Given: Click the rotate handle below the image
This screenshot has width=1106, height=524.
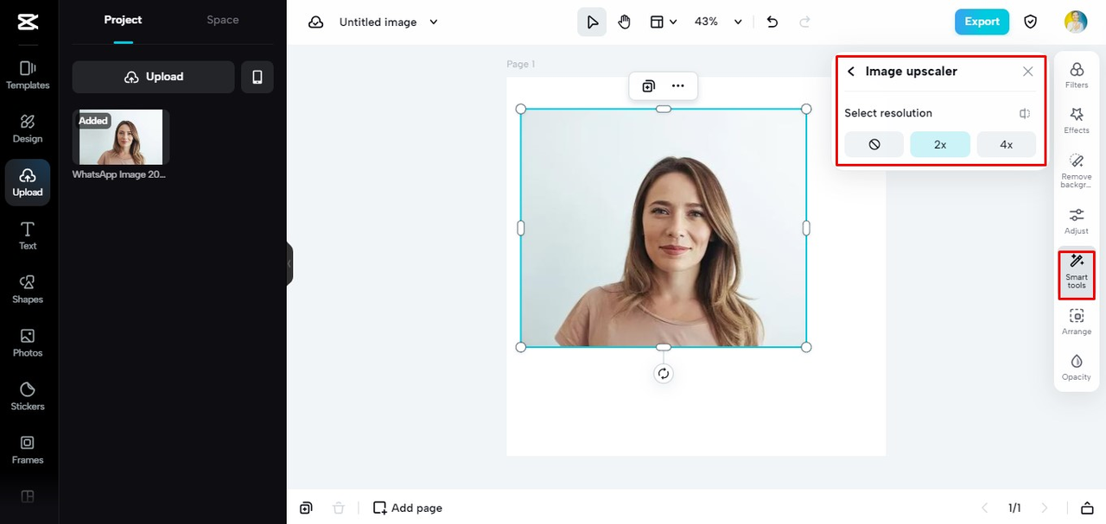Looking at the screenshot, I should tap(664, 374).
